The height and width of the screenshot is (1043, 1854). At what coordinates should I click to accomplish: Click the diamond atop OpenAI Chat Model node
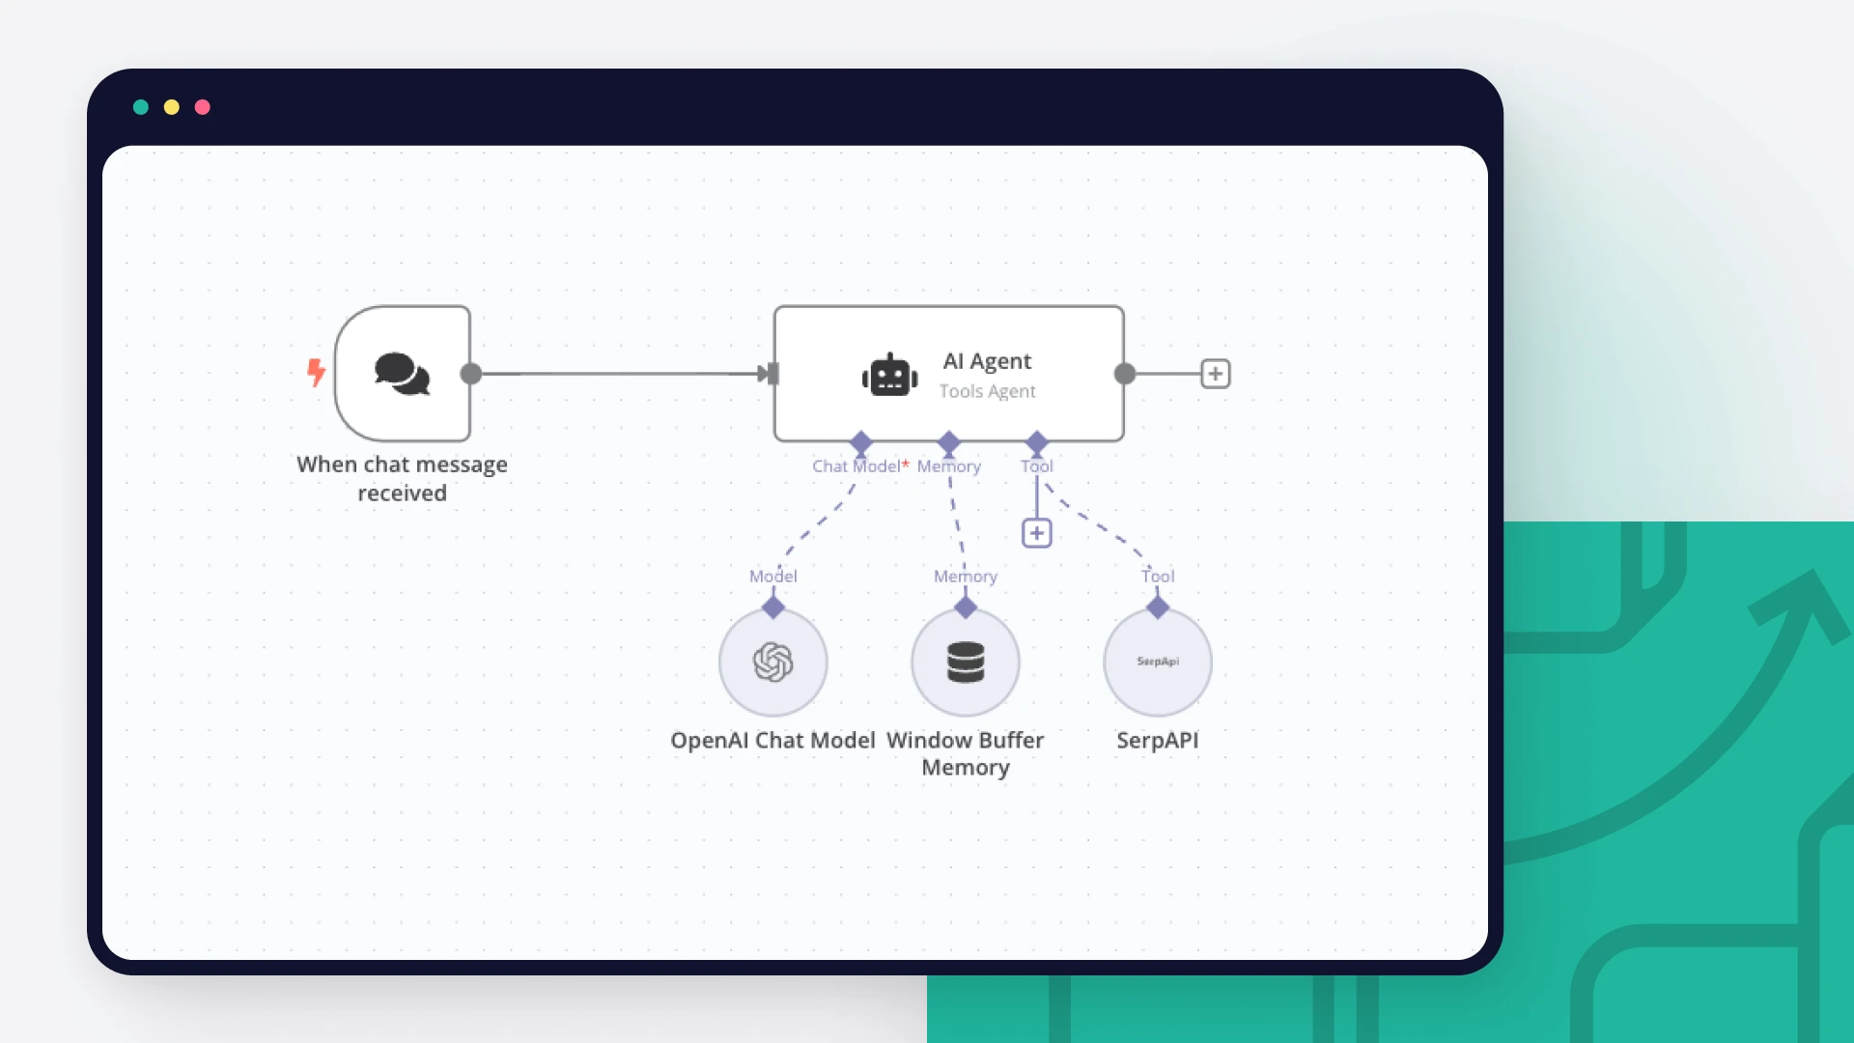coord(772,607)
